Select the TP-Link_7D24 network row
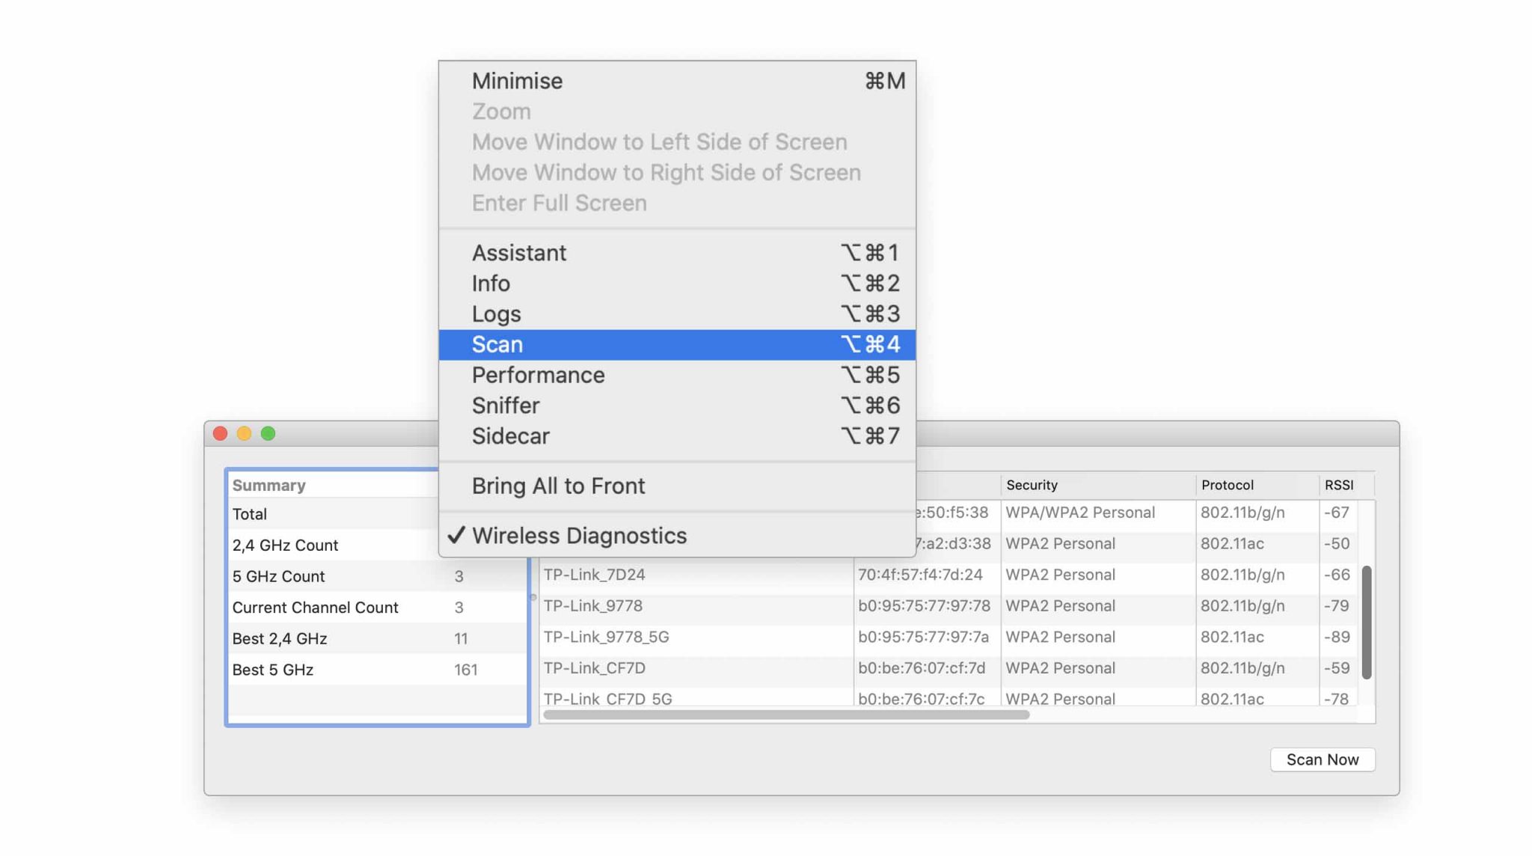Screen dimensions: 1532x856 593,575
